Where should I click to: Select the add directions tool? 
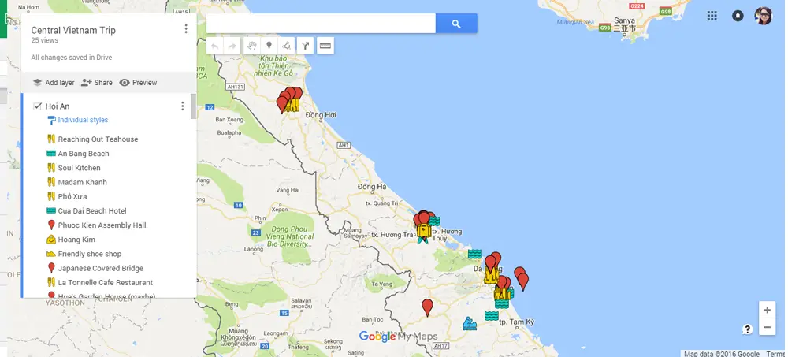pos(305,46)
